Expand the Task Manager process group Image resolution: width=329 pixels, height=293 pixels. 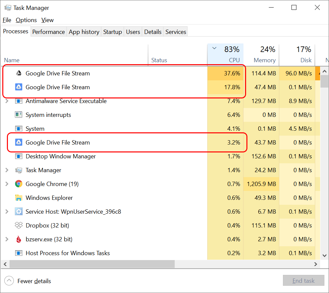coord(7,170)
